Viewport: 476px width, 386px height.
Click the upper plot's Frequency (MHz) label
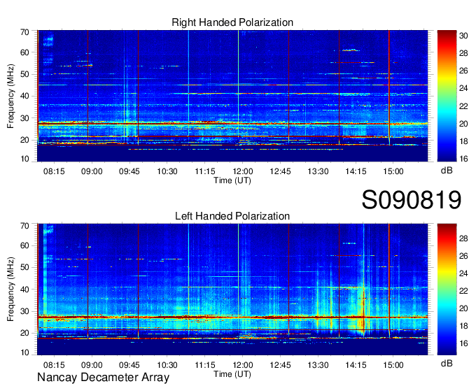click(x=10, y=96)
